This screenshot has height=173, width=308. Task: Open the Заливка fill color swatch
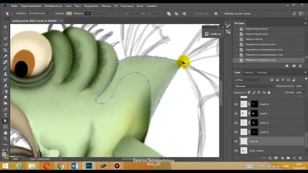pyautogui.click(x=69, y=13)
